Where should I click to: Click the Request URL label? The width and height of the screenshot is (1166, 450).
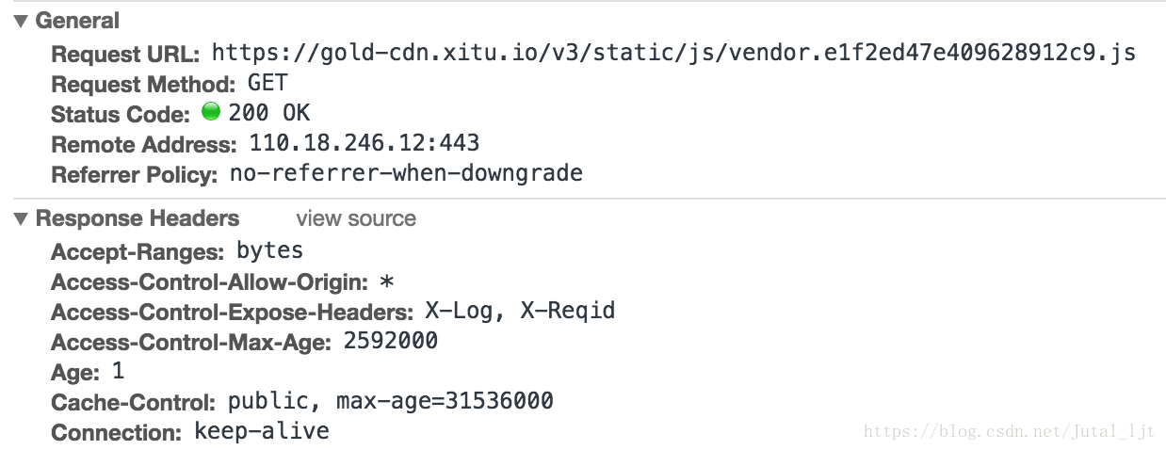pyautogui.click(x=125, y=54)
